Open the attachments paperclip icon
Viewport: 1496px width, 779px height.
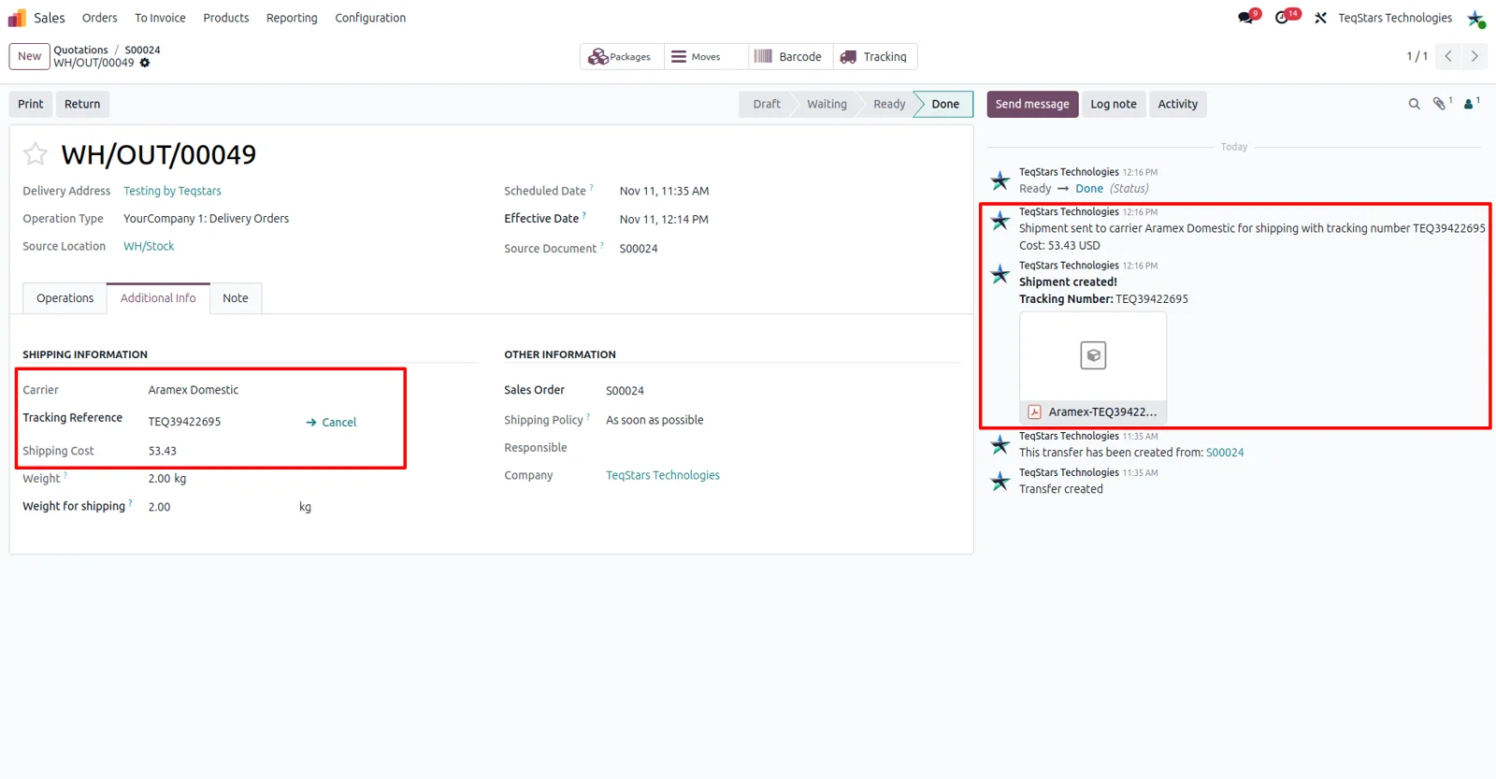click(1441, 104)
